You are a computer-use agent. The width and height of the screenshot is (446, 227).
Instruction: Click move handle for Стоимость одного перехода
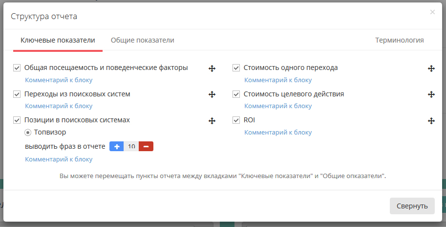pyautogui.click(x=431, y=68)
